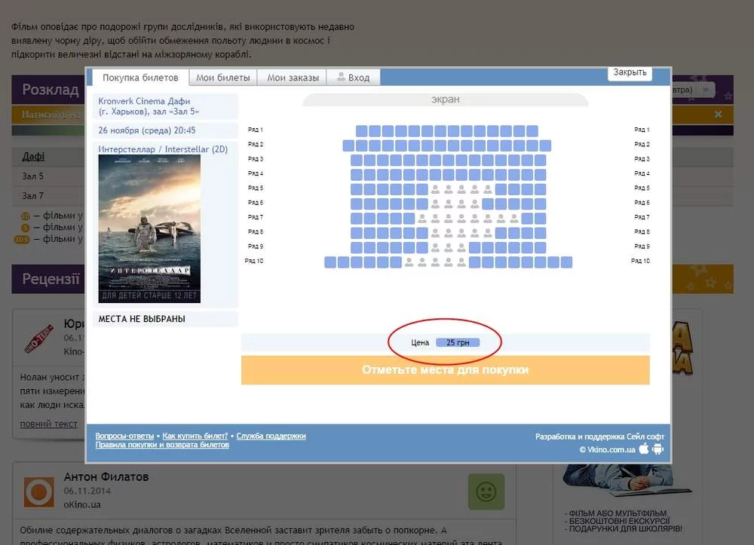Close the ticket dialog with Закрыть

pyautogui.click(x=630, y=72)
